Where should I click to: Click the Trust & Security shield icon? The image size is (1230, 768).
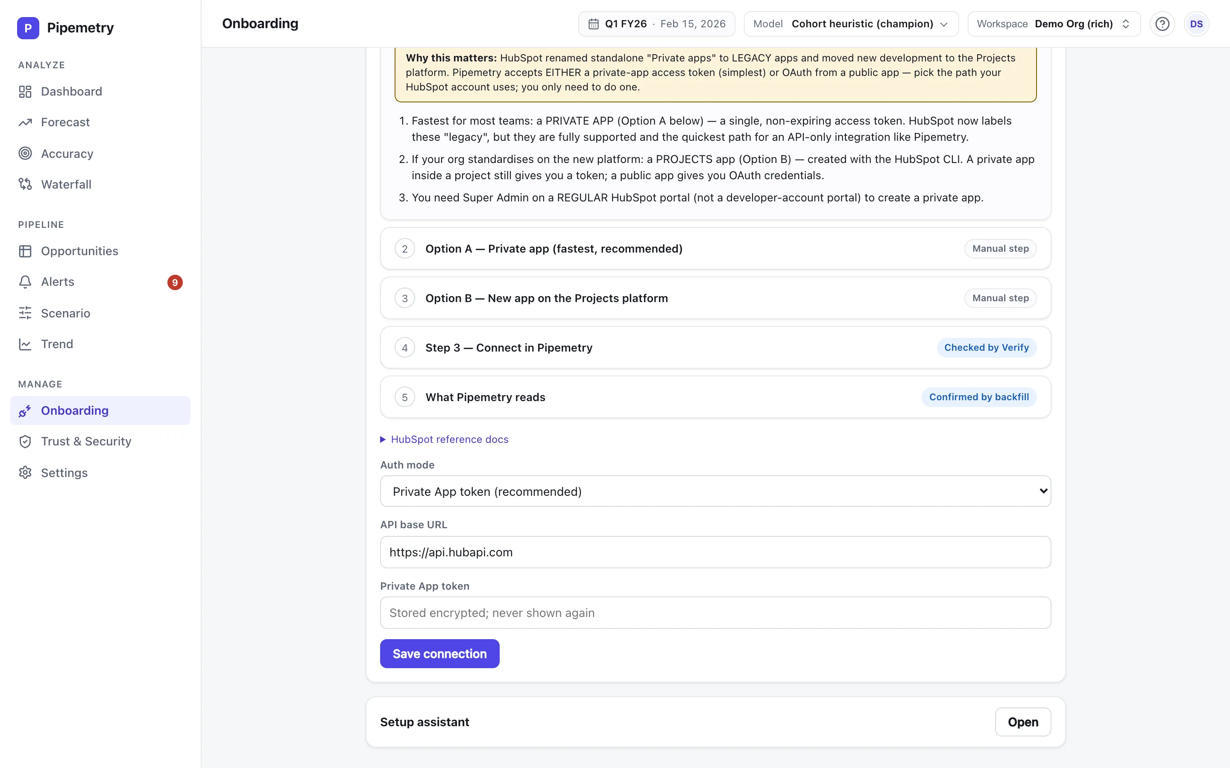tap(25, 442)
